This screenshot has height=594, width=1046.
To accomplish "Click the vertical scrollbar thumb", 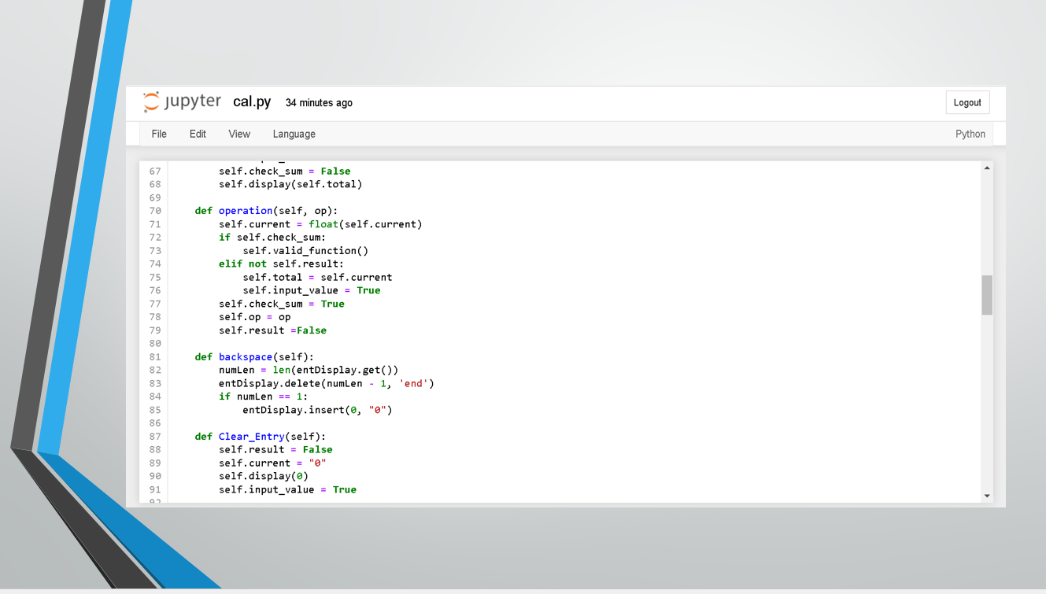I will click(987, 295).
